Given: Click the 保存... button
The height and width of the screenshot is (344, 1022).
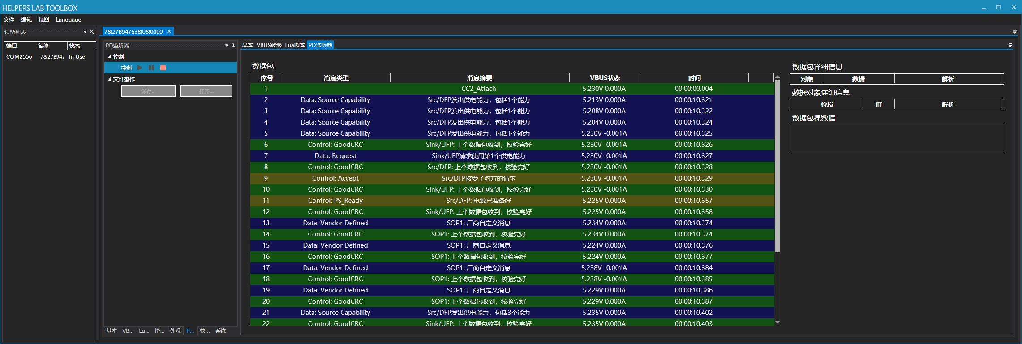Looking at the screenshot, I should tap(148, 91).
